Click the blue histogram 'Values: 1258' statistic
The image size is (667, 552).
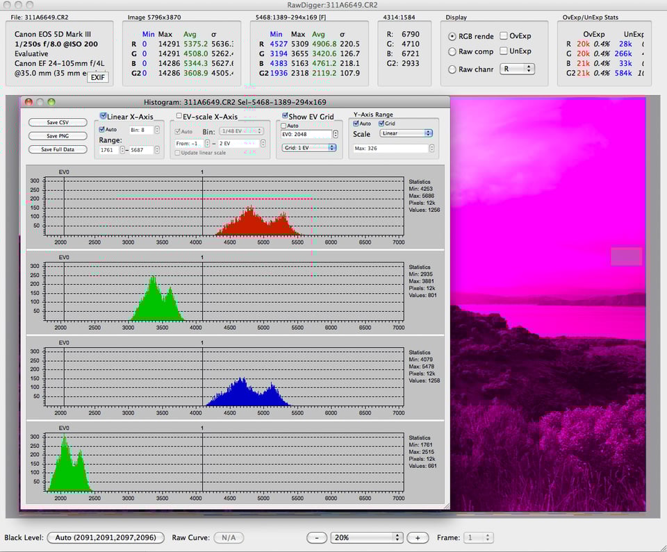tap(425, 380)
